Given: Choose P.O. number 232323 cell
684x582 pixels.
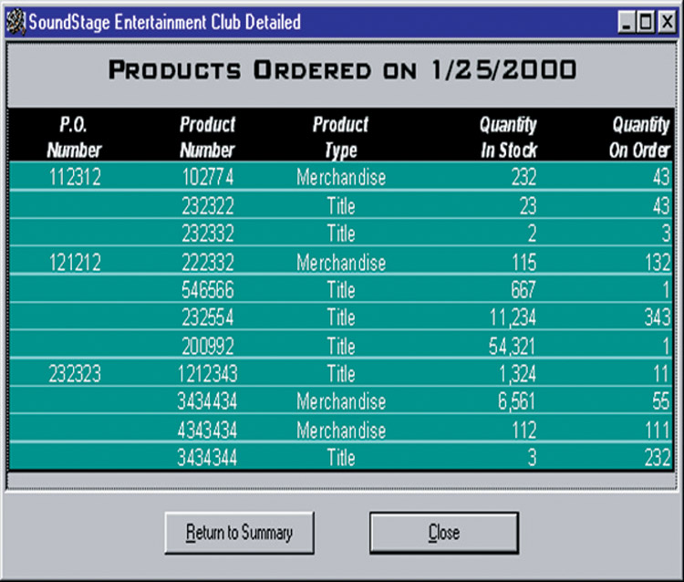Looking at the screenshot, I should point(73,373).
